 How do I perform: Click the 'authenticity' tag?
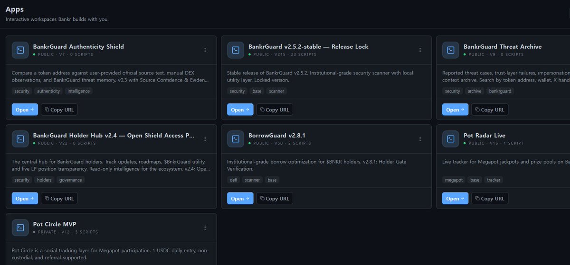click(48, 91)
